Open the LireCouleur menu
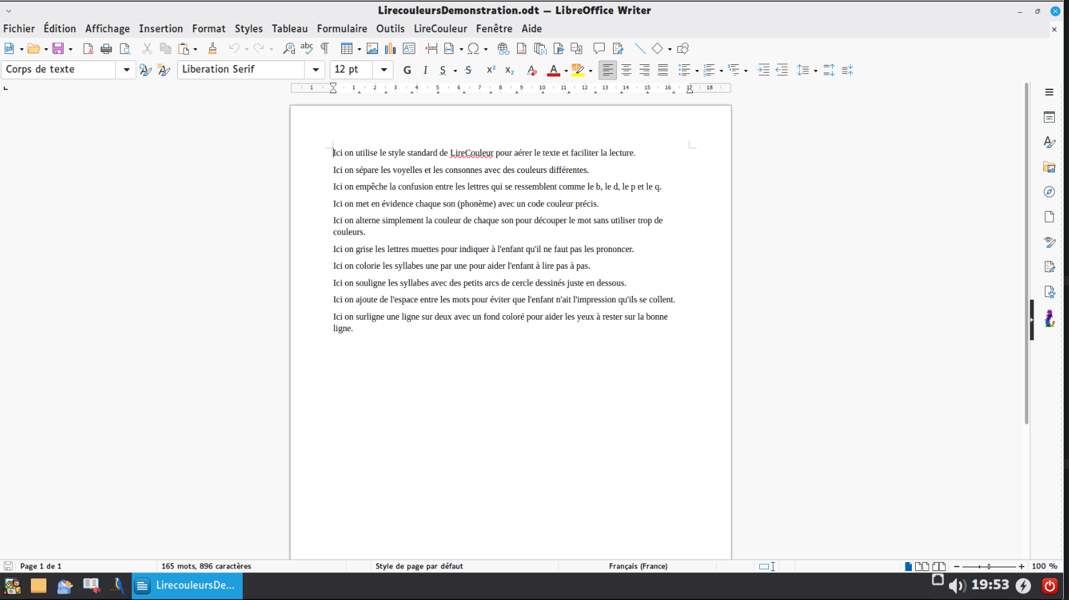The width and height of the screenshot is (1069, 600). [x=440, y=29]
